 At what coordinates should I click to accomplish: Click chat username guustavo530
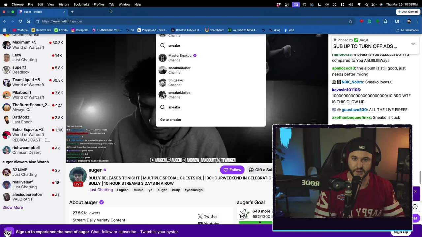coord(354,110)
